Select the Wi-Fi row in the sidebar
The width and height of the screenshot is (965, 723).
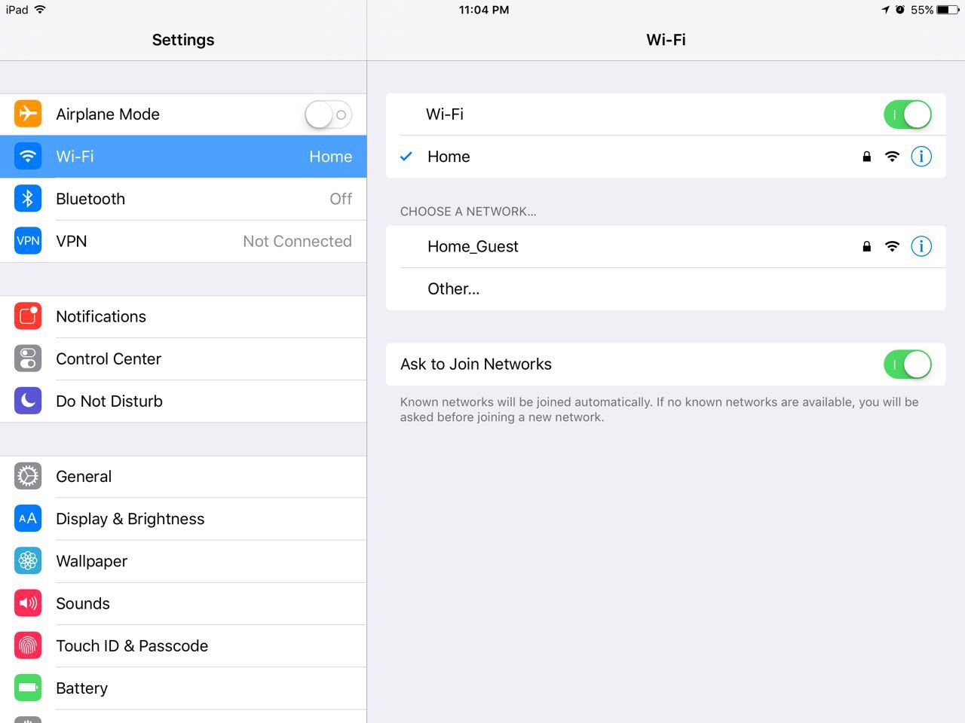[183, 157]
